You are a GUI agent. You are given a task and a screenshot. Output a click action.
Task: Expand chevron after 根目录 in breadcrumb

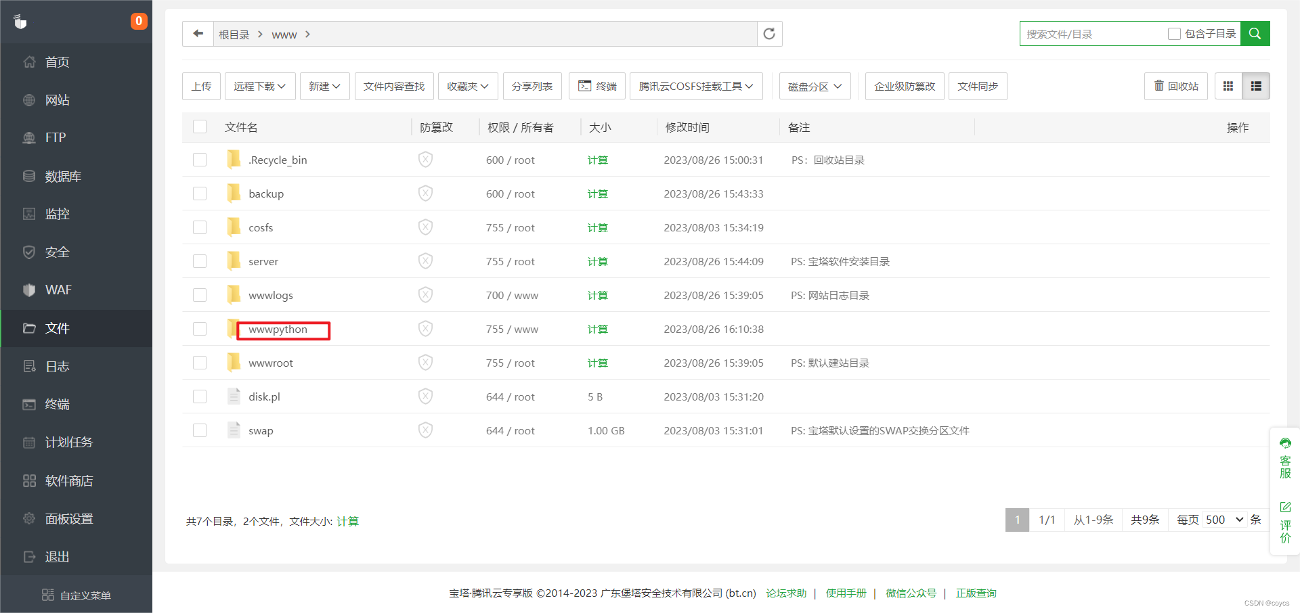pyautogui.click(x=260, y=34)
